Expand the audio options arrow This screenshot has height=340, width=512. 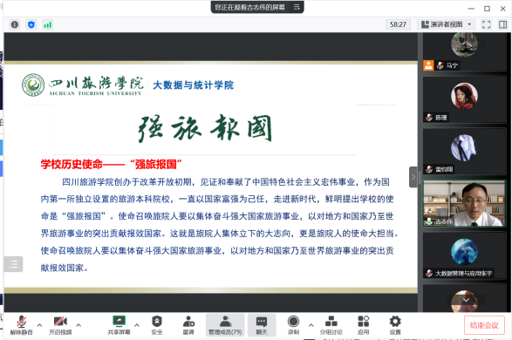(x=39, y=325)
